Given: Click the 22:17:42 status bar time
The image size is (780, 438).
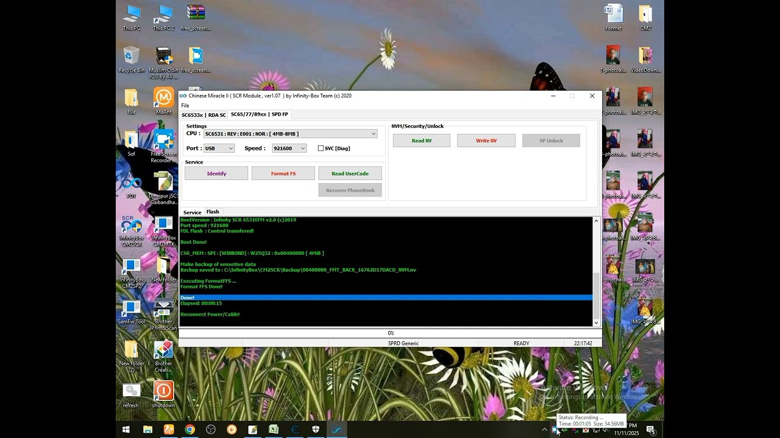Looking at the screenshot, I should (x=583, y=344).
